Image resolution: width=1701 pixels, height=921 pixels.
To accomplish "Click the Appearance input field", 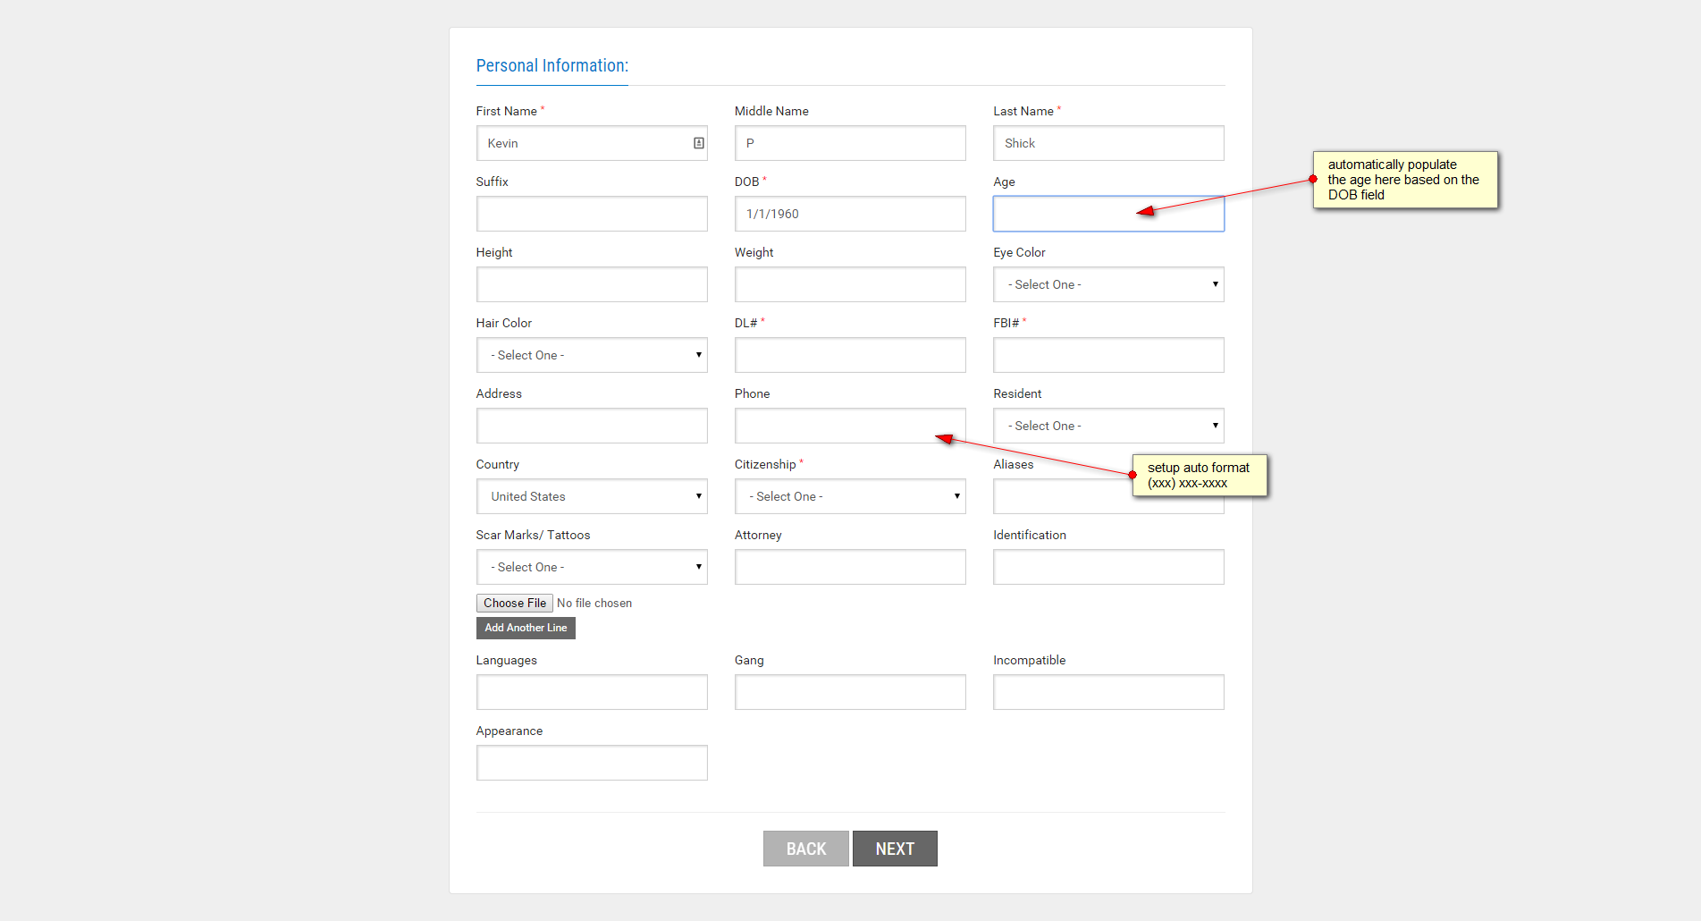I will click(x=591, y=763).
